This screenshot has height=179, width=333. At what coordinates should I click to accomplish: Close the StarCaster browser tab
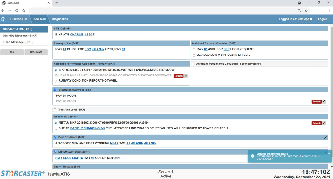[x=49, y=3]
